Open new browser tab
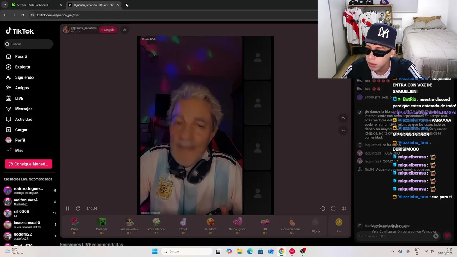The image size is (457, 257). pos(127,5)
